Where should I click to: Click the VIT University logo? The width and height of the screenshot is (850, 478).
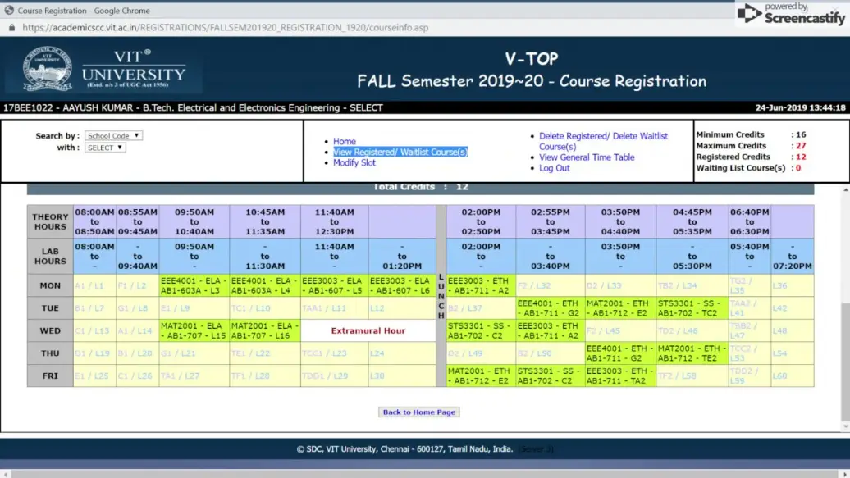click(x=104, y=69)
